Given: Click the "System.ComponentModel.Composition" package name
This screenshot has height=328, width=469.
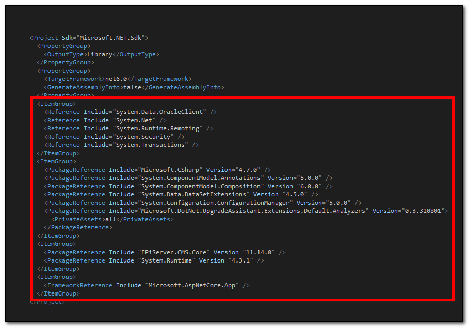Looking at the screenshot, I should [201, 186].
